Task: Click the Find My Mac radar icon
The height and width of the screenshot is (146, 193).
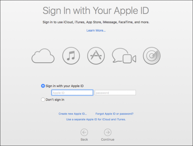Action: (x=152, y=56)
